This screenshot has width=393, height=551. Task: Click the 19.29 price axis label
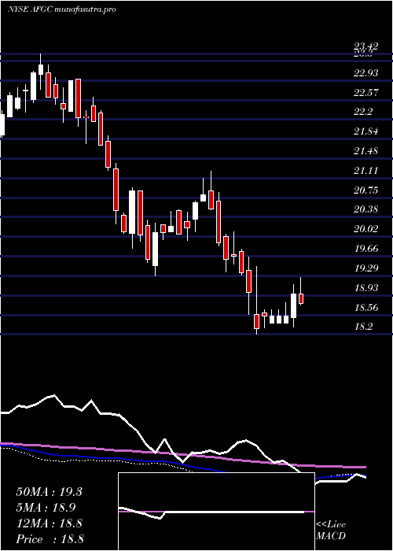coord(366,268)
